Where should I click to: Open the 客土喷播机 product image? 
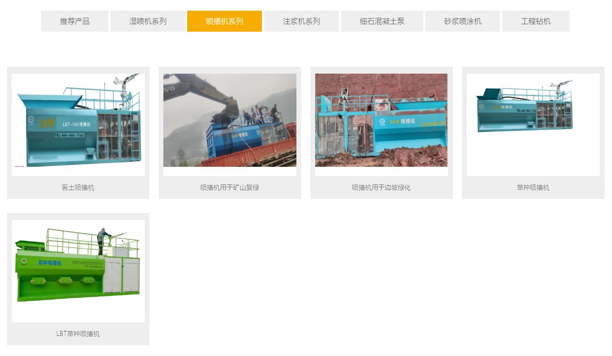pyautogui.click(x=78, y=125)
